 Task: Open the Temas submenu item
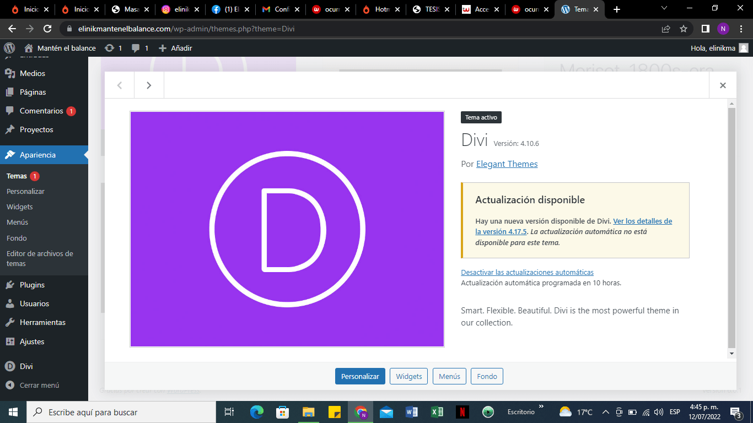point(17,176)
